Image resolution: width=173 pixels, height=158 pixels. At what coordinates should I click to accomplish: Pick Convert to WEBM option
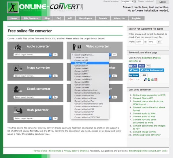click(90, 85)
